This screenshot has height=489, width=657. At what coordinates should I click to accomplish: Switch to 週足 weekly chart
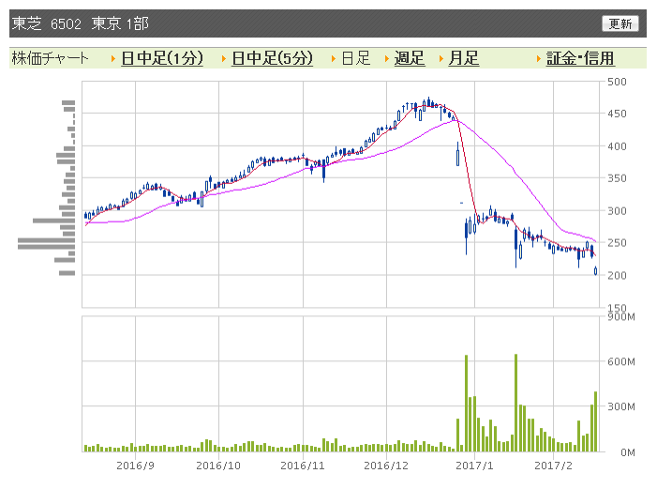[x=410, y=58]
